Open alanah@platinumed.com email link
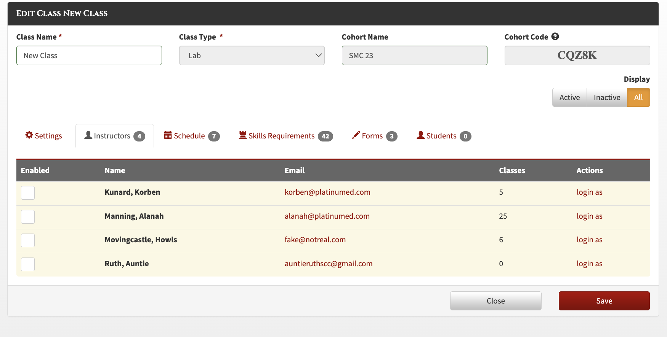This screenshot has height=337, width=667. click(327, 216)
